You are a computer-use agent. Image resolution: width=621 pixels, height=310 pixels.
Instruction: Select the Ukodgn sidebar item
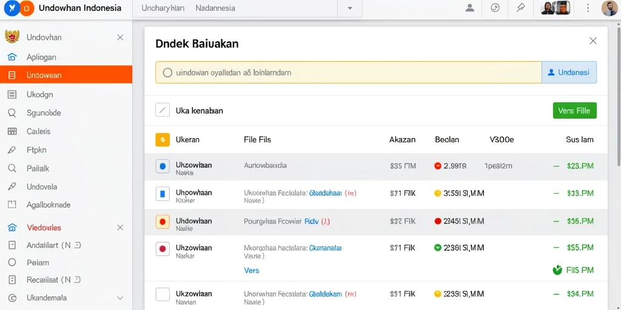pos(66,94)
